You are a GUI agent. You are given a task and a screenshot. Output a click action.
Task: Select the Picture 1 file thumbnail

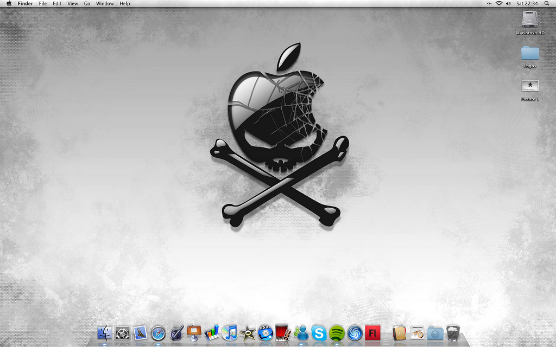point(530,91)
